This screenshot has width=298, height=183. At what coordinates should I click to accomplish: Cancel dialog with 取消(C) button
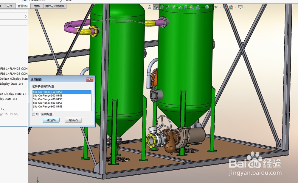(73, 120)
